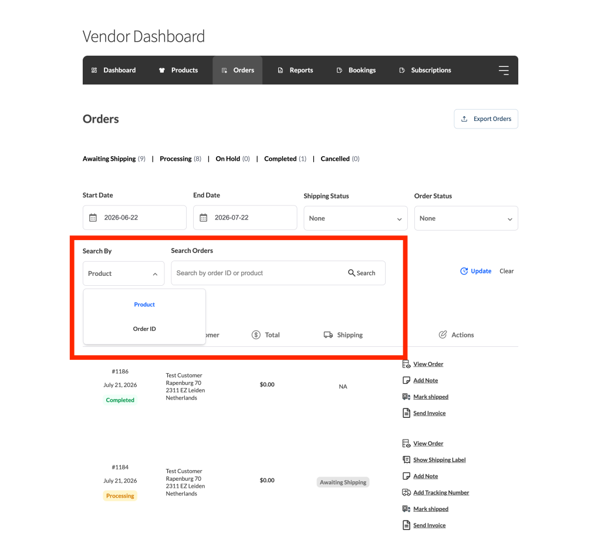
Task: Click Add Tracking Number truck icon
Action: [406, 492]
